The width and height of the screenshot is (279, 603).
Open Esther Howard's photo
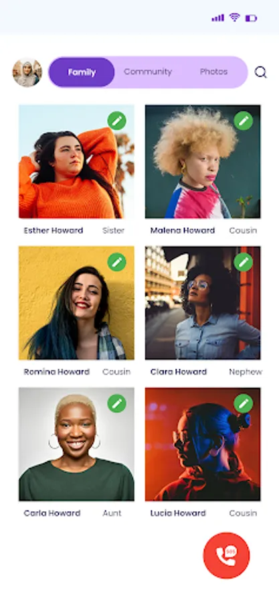coord(76,161)
